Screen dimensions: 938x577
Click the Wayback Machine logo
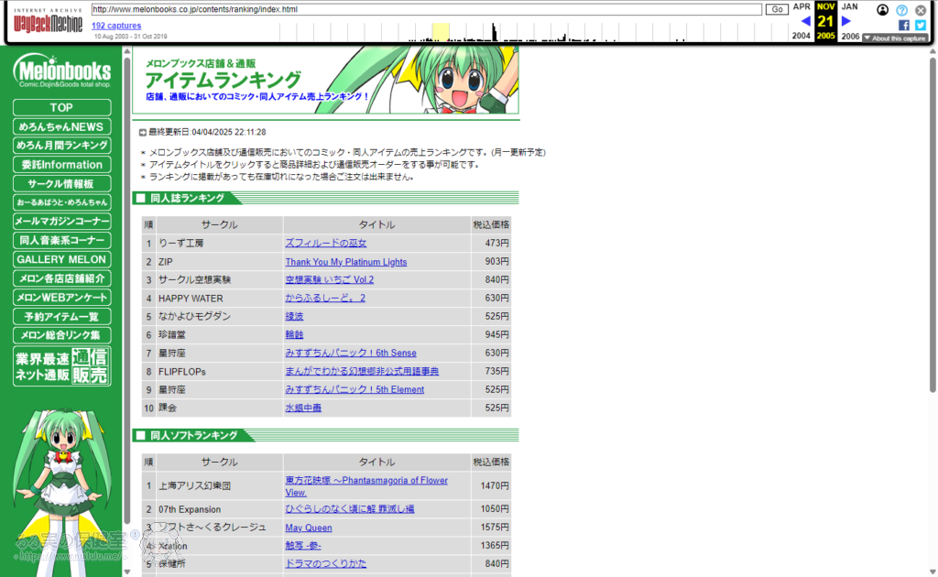(49, 21)
